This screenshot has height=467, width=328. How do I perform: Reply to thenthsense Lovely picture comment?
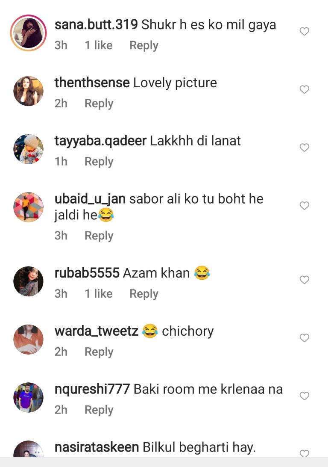coord(99,103)
